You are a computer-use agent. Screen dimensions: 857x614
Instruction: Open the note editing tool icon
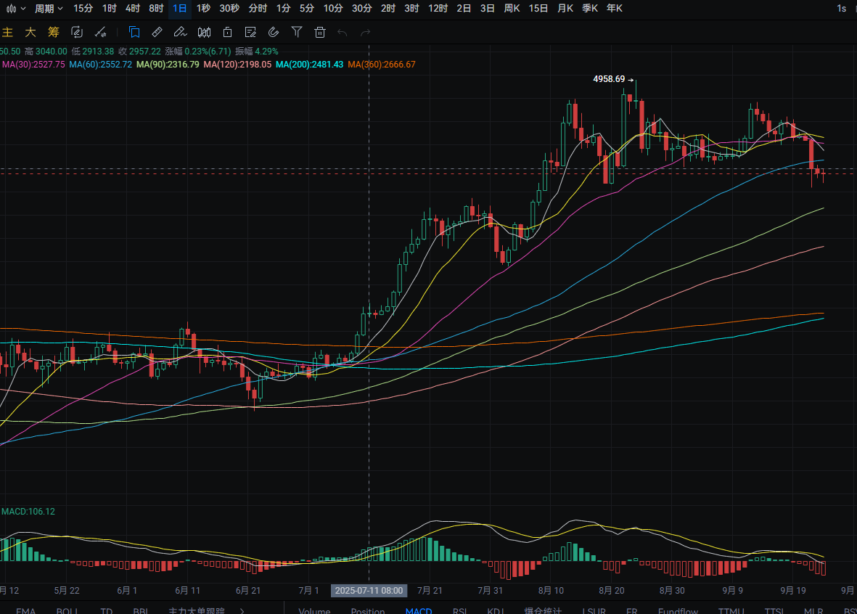(250, 32)
